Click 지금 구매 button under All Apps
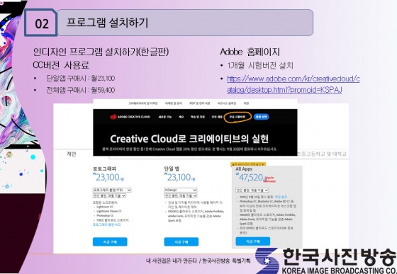 252,241
